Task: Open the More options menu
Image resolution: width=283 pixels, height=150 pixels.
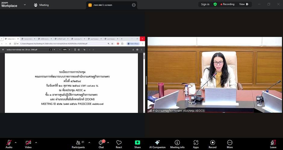Action: coord(230,143)
